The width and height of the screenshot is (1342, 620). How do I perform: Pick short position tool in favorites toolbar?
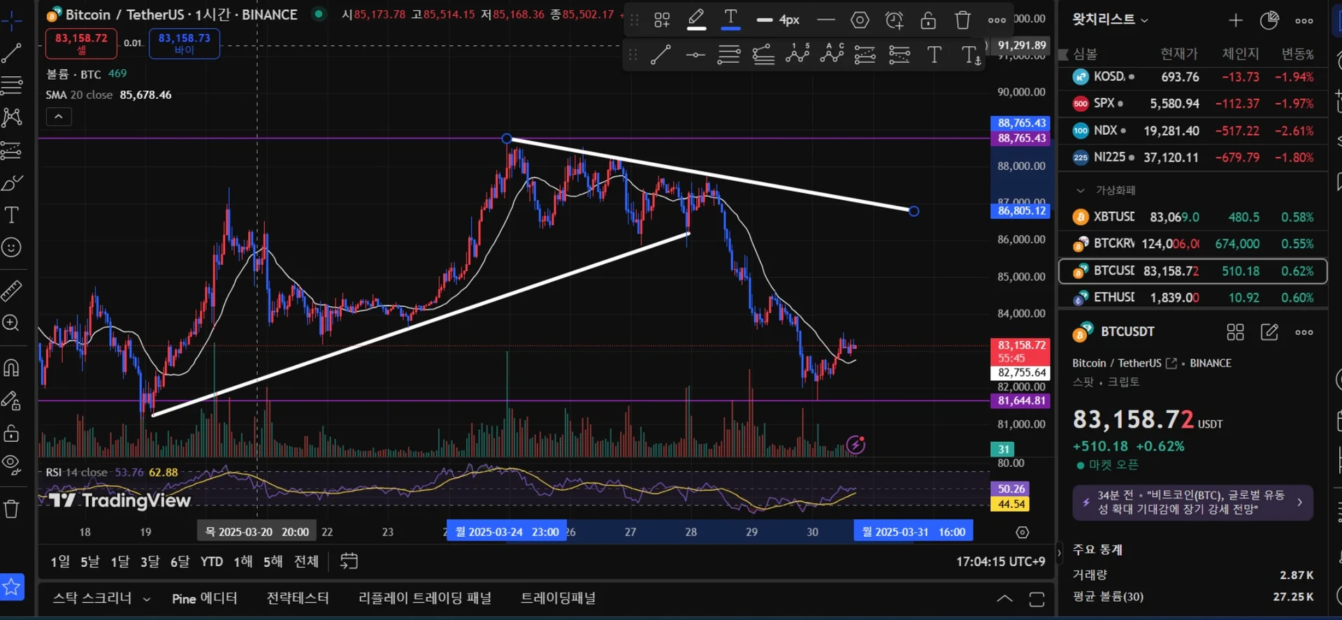pyautogui.click(x=900, y=55)
